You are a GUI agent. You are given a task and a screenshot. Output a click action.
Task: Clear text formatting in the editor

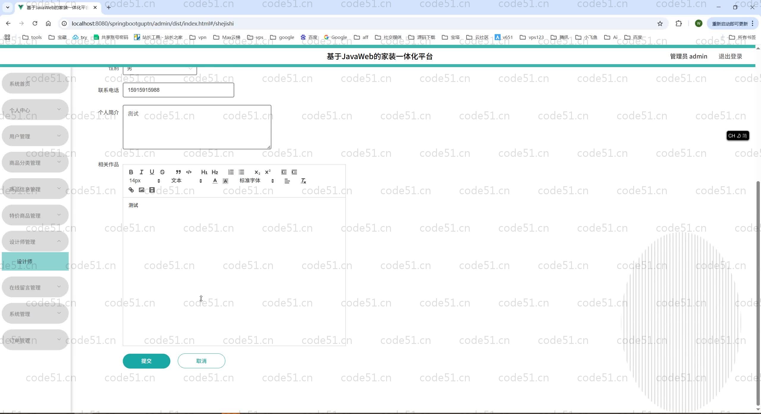pyautogui.click(x=303, y=181)
